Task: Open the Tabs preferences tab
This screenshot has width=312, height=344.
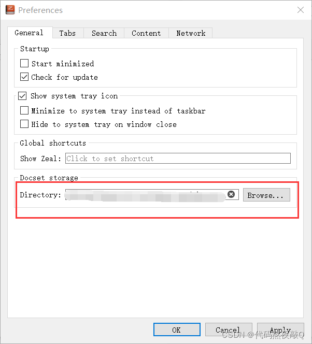Action: (x=67, y=33)
